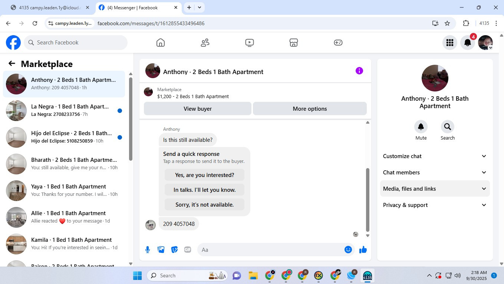The width and height of the screenshot is (504, 284).
Task: Click Anthony's avatar in chat header
Action: (x=153, y=71)
